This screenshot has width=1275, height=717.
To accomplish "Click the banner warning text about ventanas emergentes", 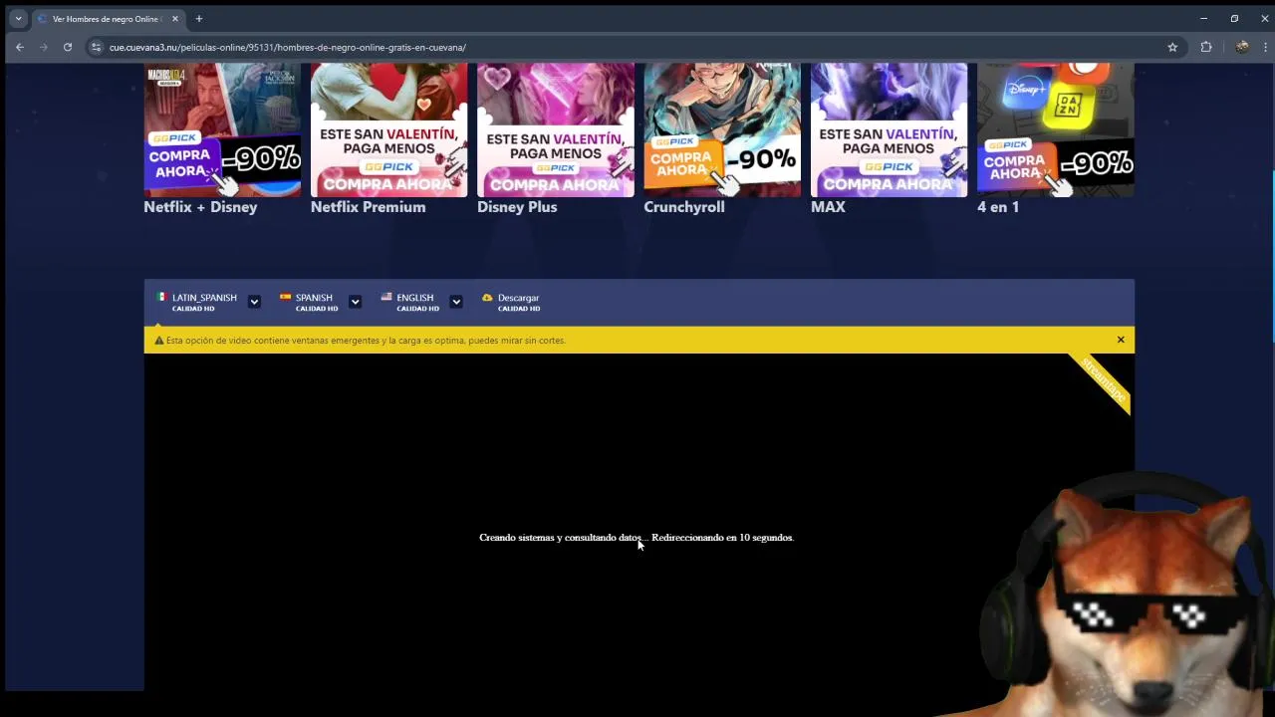I will pyautogui.click(x=366, y=341).
